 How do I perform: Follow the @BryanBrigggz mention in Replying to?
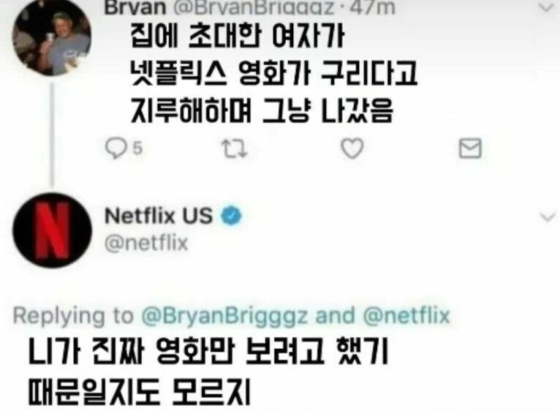(x=224, y=316)
